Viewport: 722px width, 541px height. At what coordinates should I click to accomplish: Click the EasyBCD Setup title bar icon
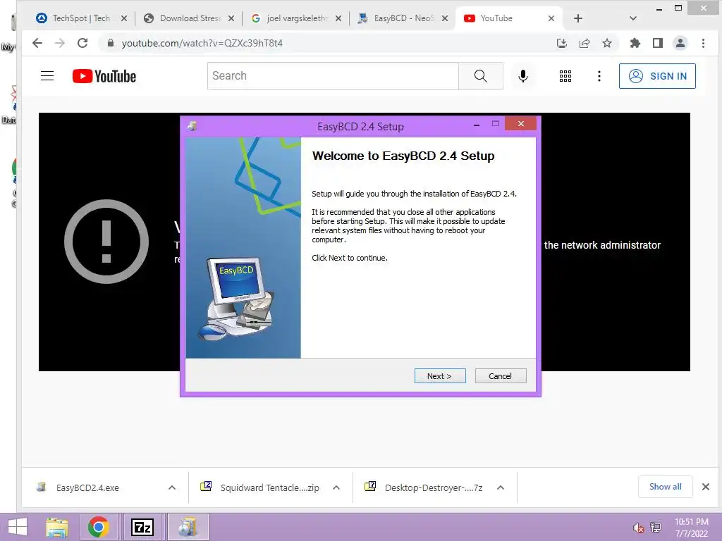pos(192,126)
